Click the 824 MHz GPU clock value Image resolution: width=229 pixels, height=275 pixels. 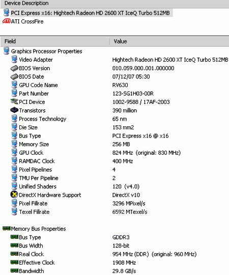coord(146,153)
